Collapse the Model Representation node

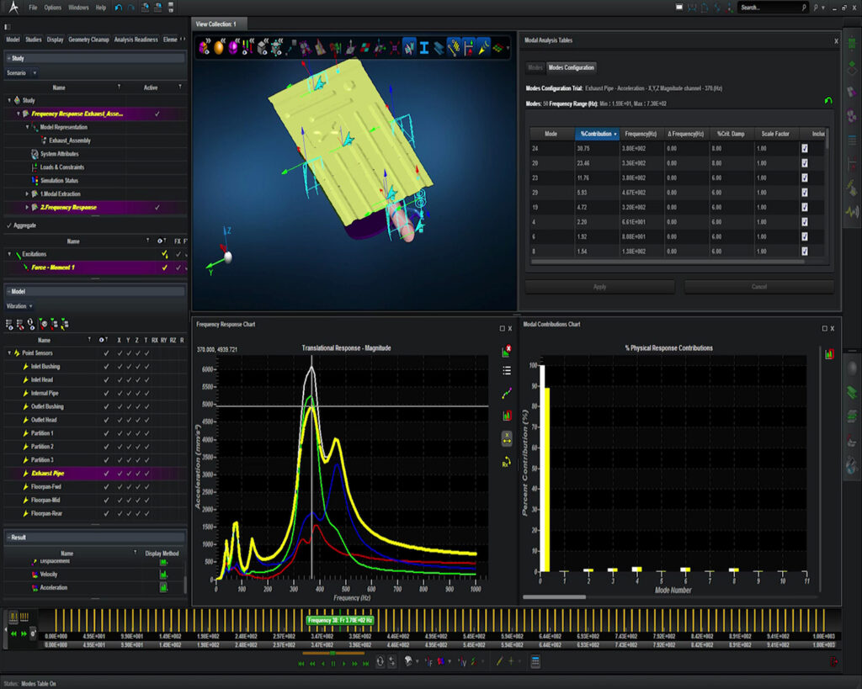pyautogui.click(x=28, y=127)
